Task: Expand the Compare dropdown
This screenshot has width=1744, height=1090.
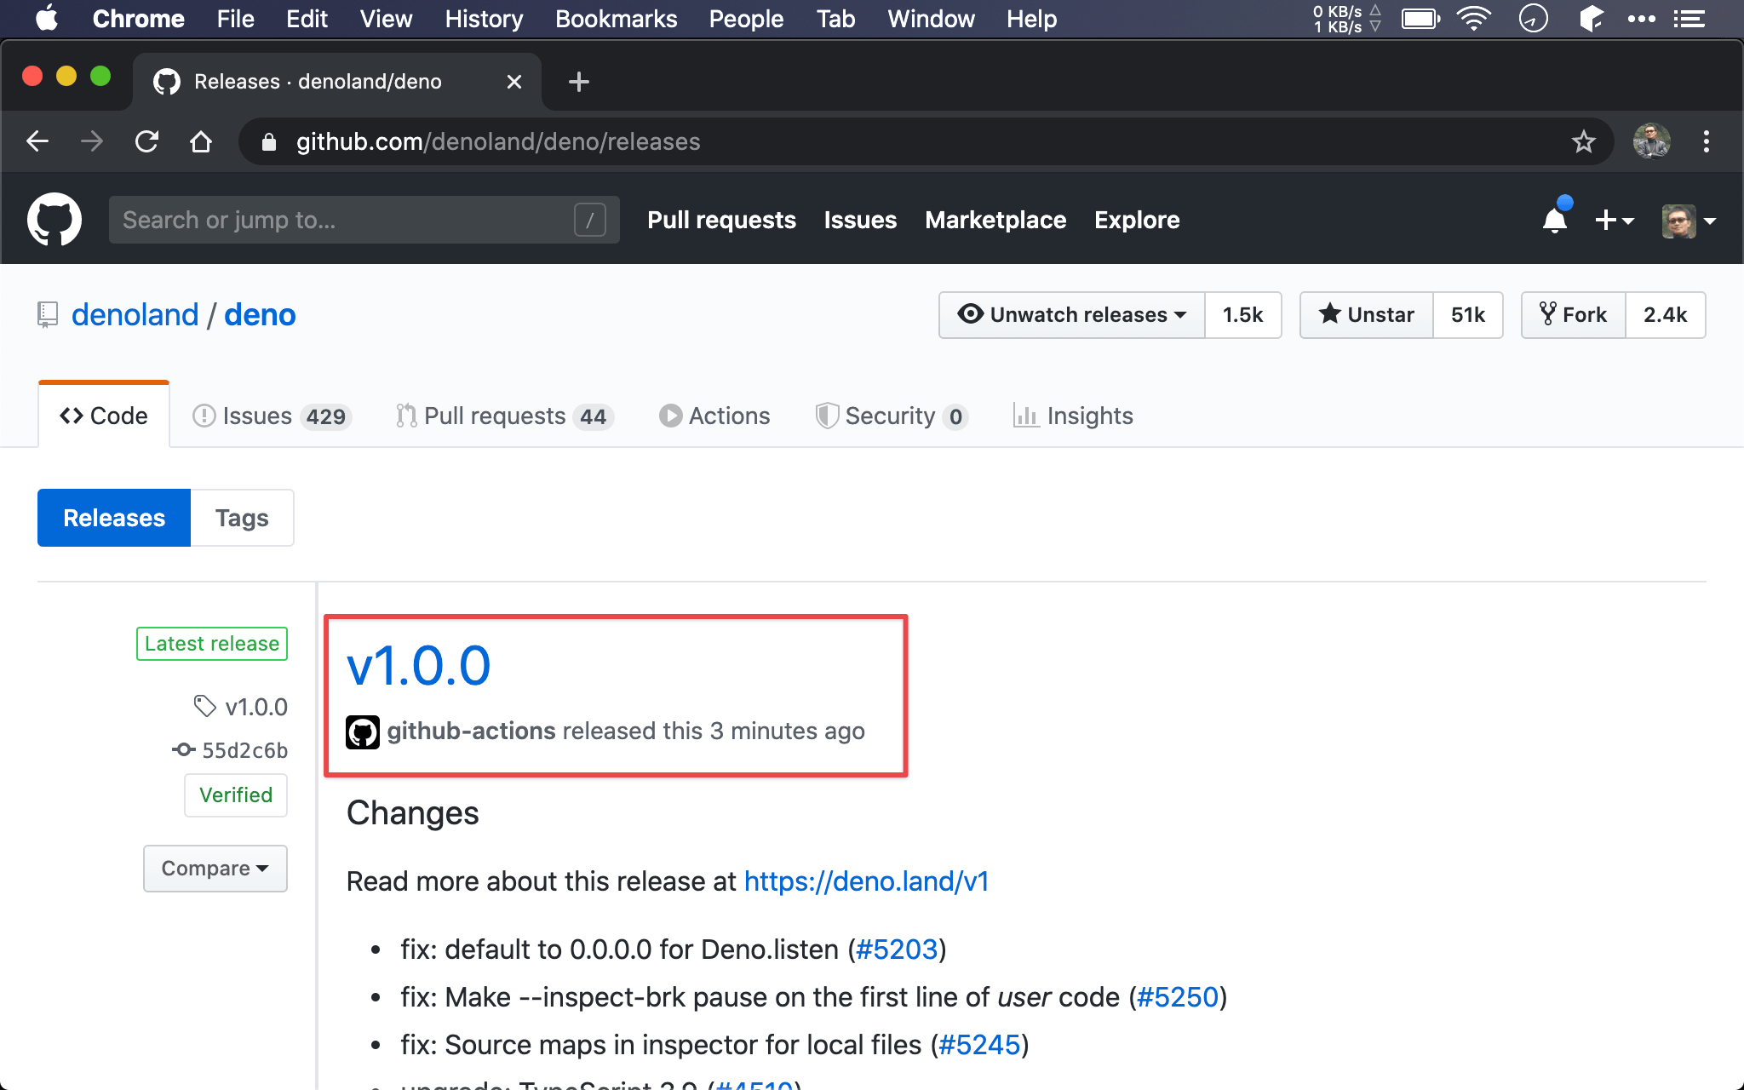Action: click(215, 869)
